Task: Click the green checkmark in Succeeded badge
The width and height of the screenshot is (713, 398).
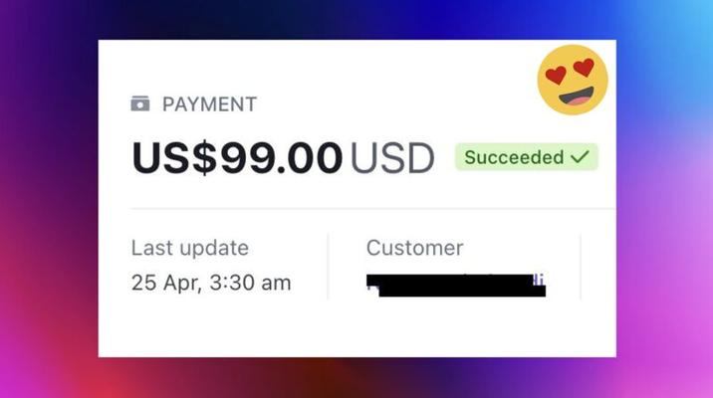Action: [x=581, y=157]
